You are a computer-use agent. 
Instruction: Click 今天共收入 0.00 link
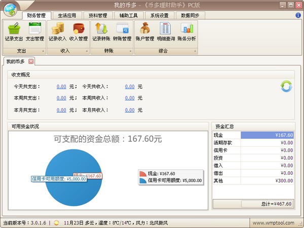(130, 87)
